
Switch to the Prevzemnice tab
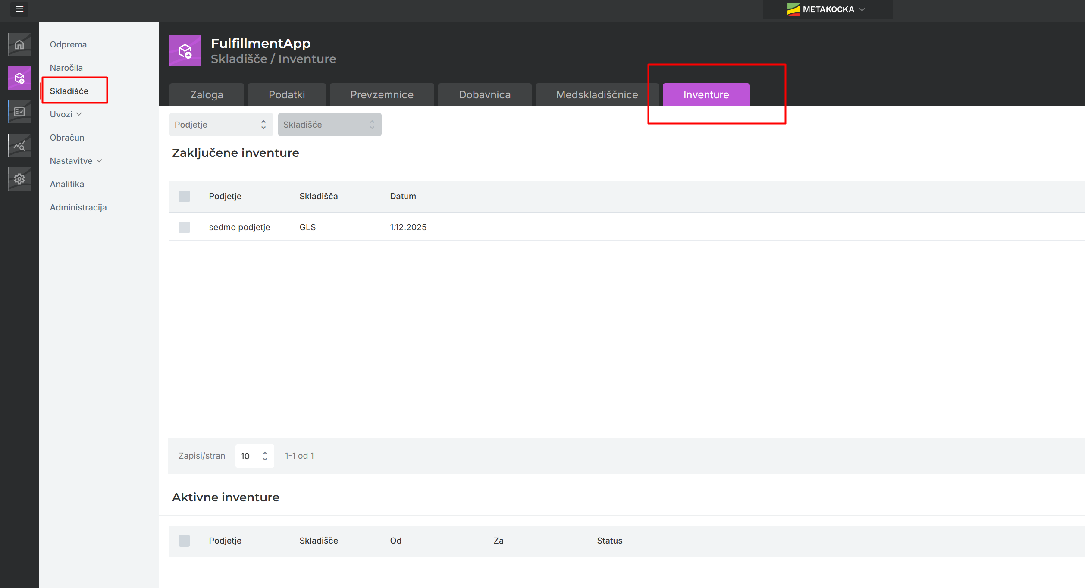pos(382,95)
